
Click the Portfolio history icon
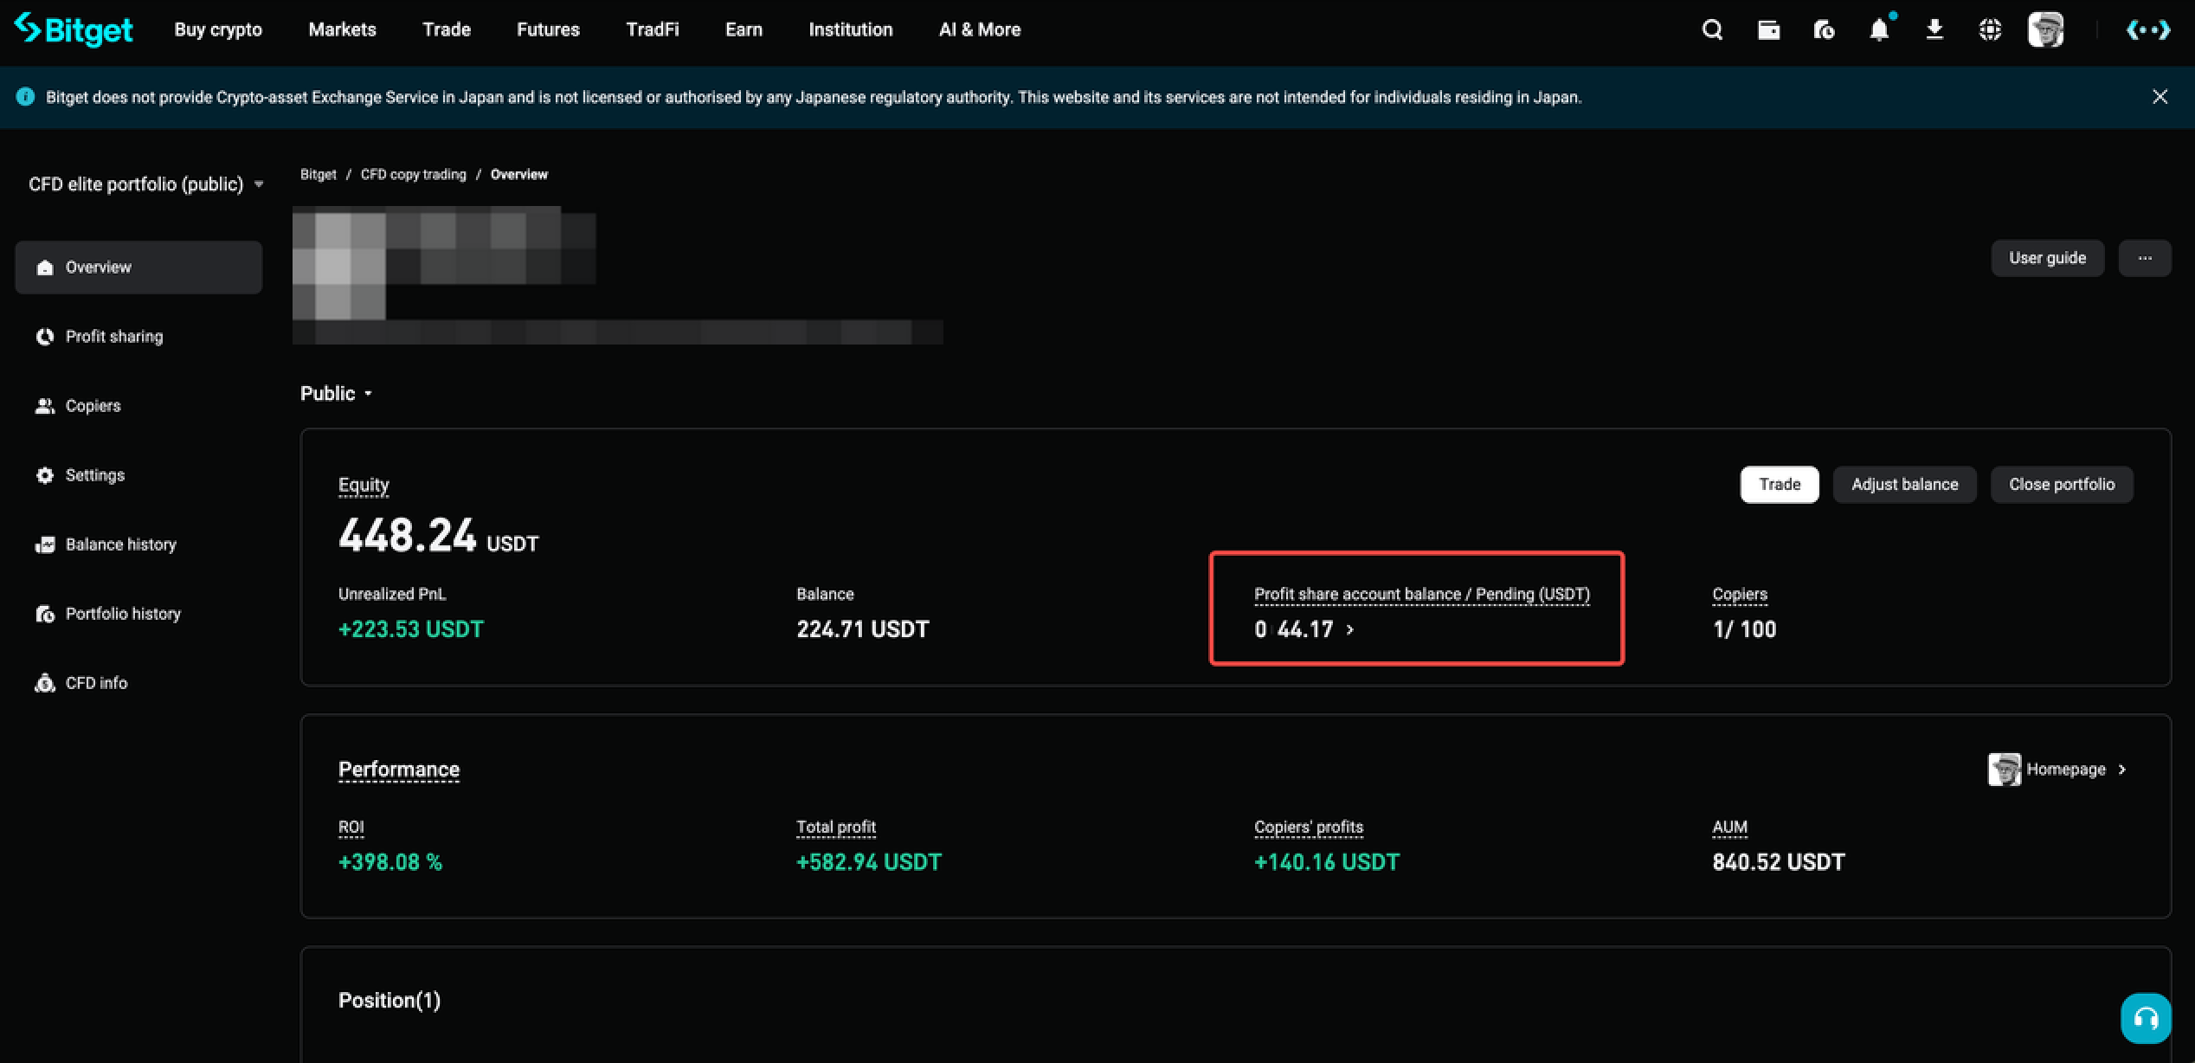click(45, 614)
